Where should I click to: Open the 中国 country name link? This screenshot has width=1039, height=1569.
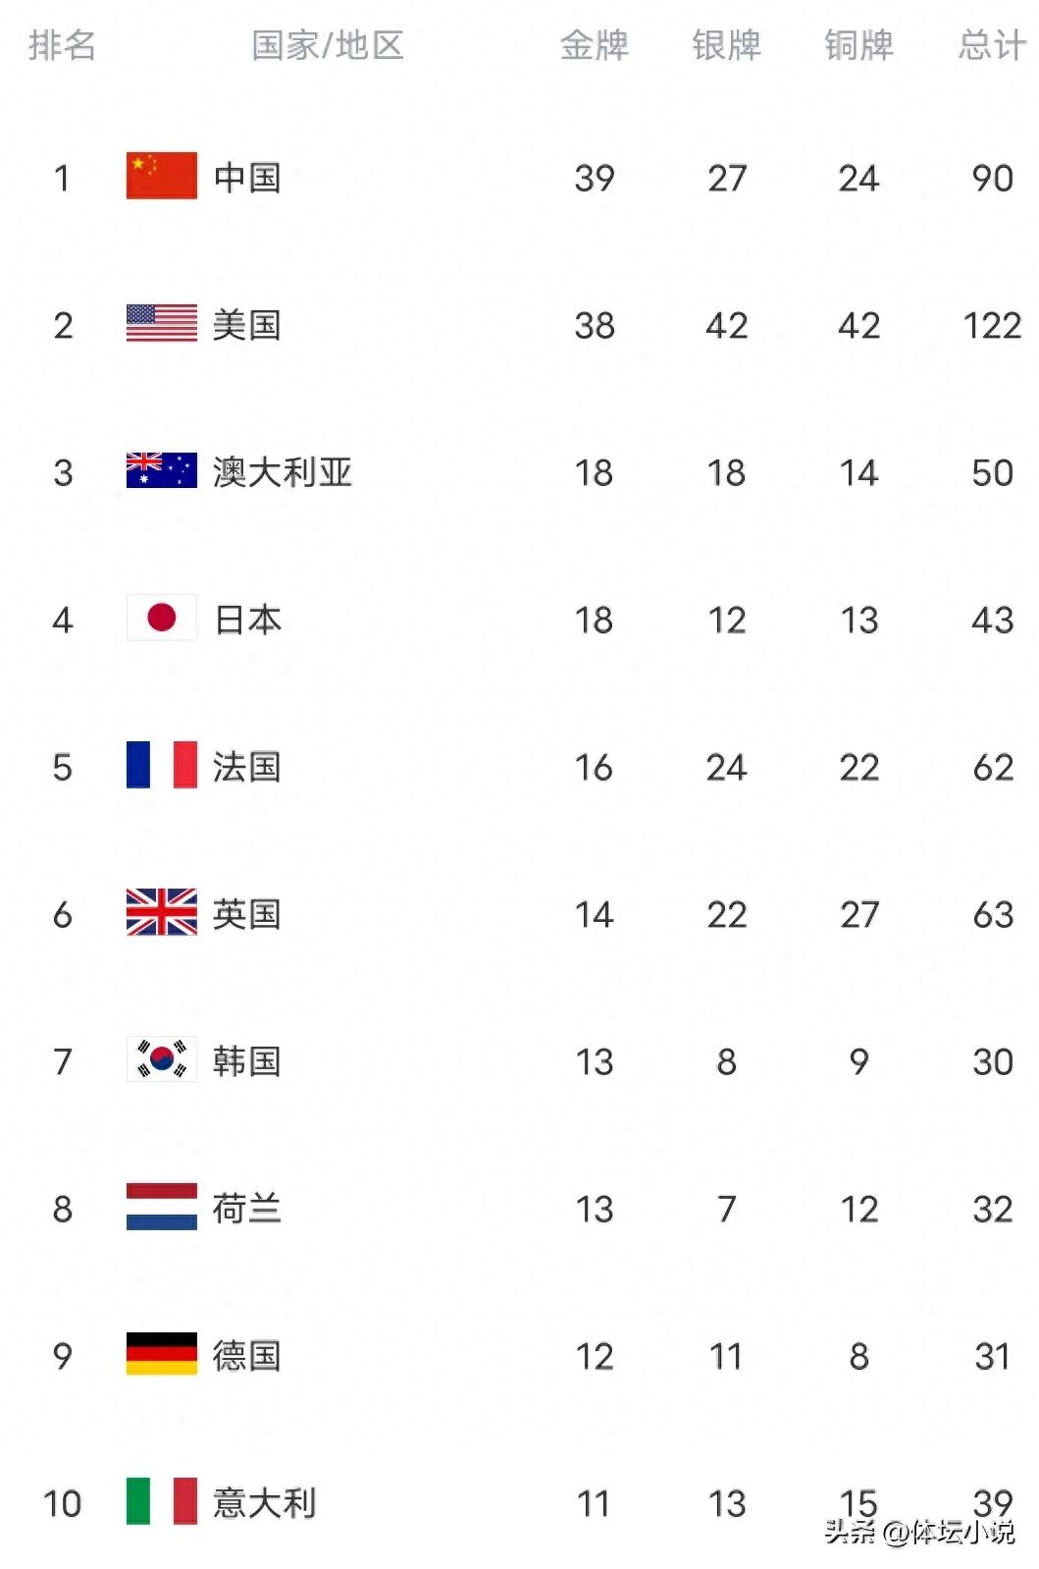pos(247,178)
